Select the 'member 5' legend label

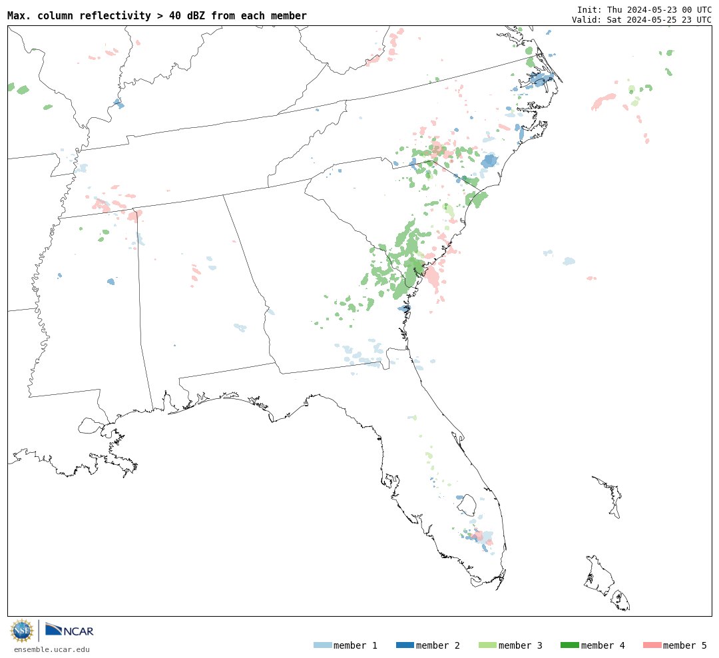point(685,645)
